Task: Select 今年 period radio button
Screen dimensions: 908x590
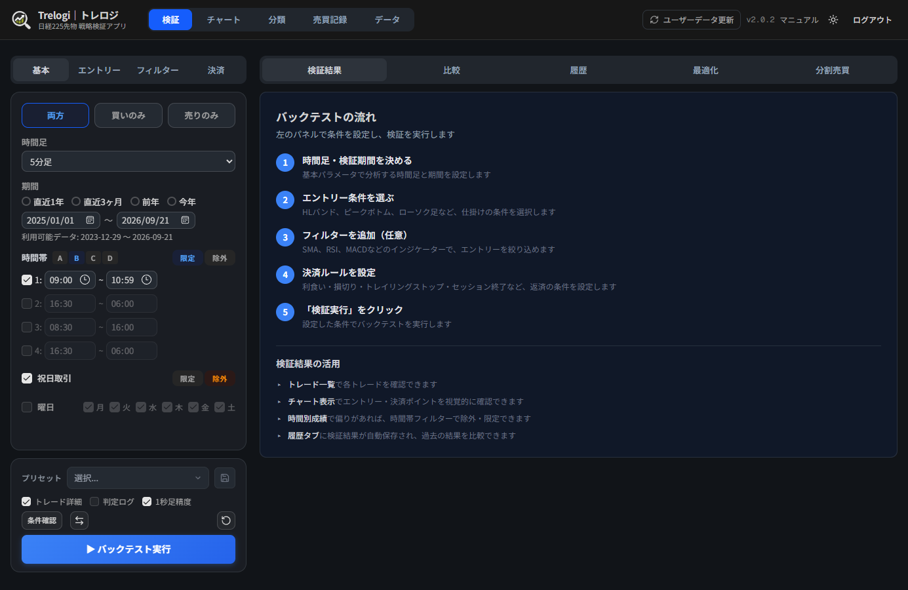Action: [172, 201]
